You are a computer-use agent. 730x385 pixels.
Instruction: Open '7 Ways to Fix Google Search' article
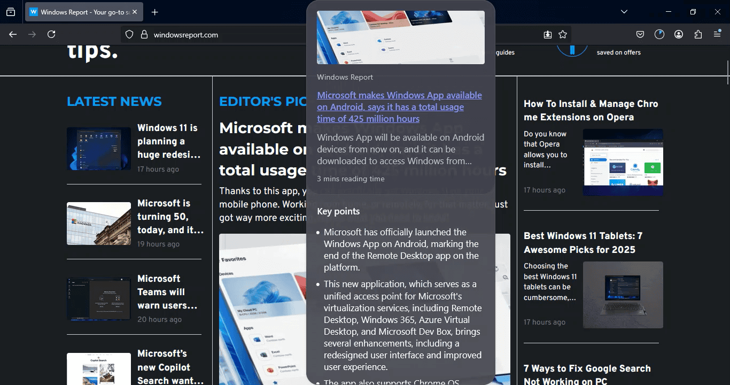point(587,374)
